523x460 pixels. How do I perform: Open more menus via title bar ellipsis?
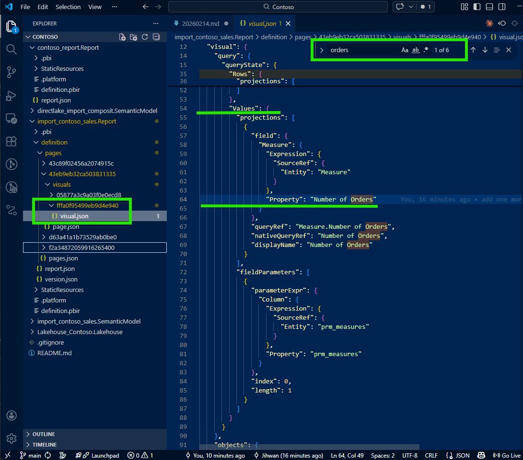[x=115, y=7]
